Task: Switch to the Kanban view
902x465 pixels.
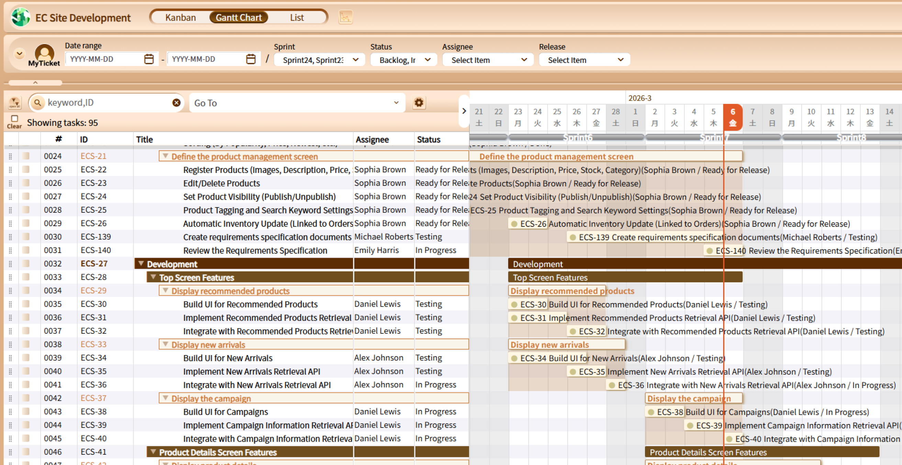Action: 180,18
